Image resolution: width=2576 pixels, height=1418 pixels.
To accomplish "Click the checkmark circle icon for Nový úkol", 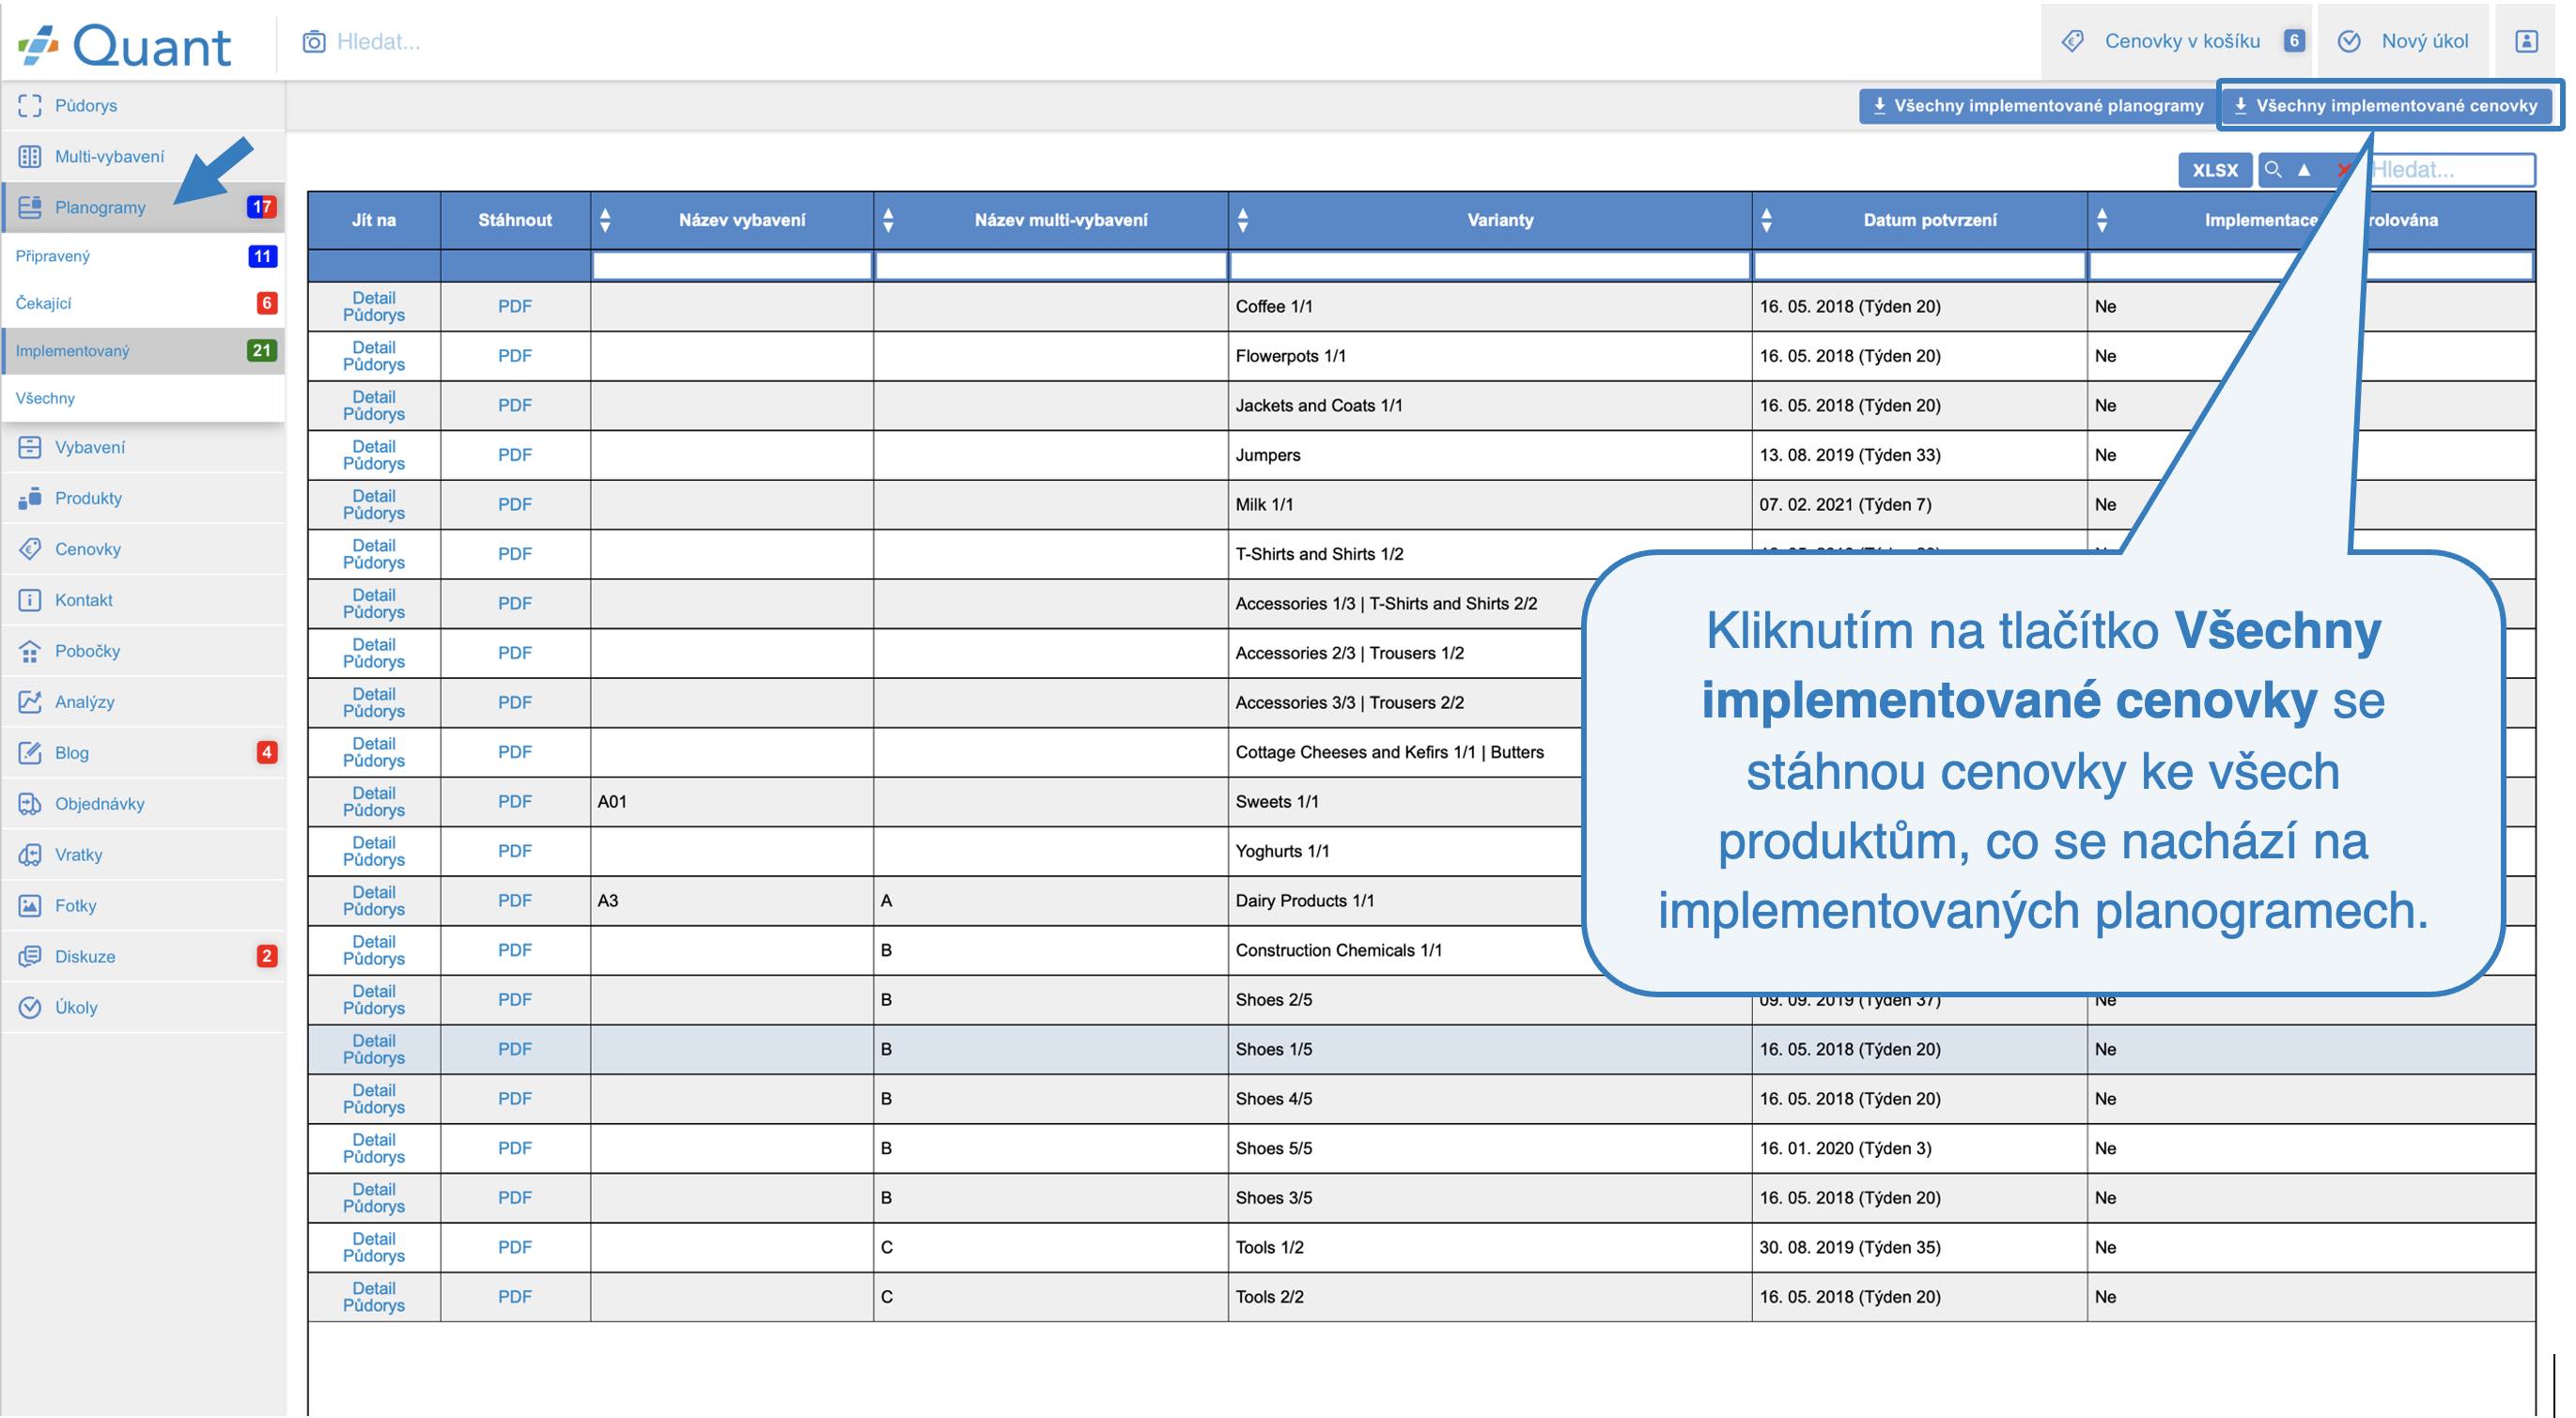I will 2349,41.
